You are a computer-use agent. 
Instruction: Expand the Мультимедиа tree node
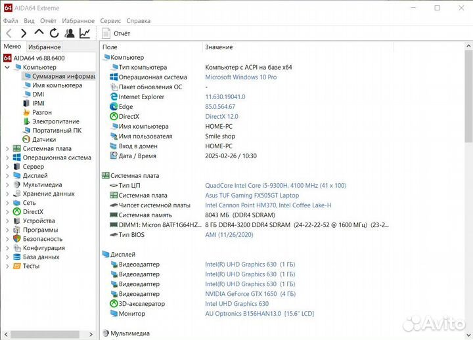coord(7,185)
